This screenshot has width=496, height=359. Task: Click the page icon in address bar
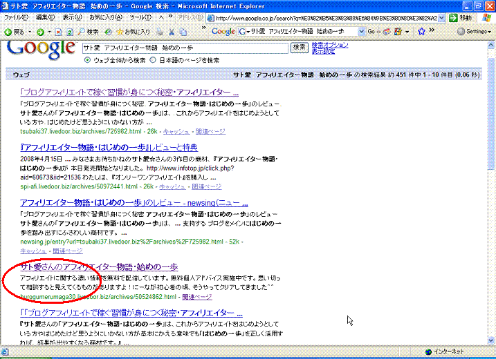pos(210,19)
